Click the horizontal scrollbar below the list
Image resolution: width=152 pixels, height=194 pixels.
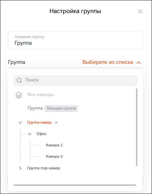point(75,185)
